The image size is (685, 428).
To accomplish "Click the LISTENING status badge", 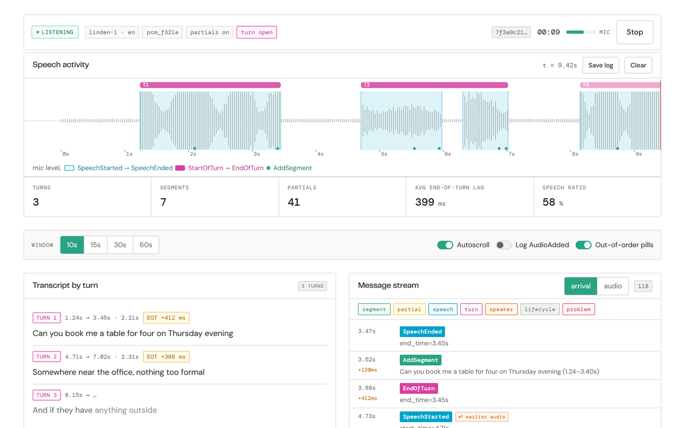I will 55,32.
